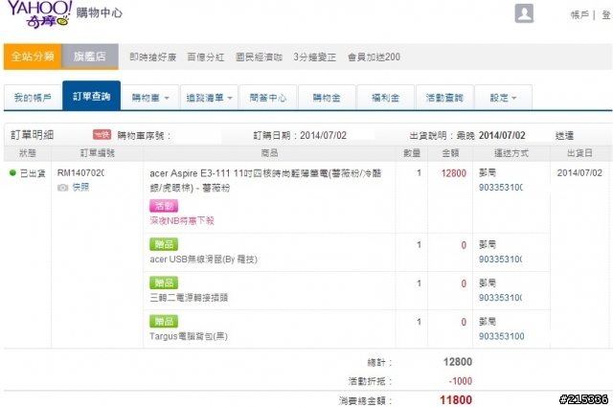Click order number RM140702

[x=80, y=172]
